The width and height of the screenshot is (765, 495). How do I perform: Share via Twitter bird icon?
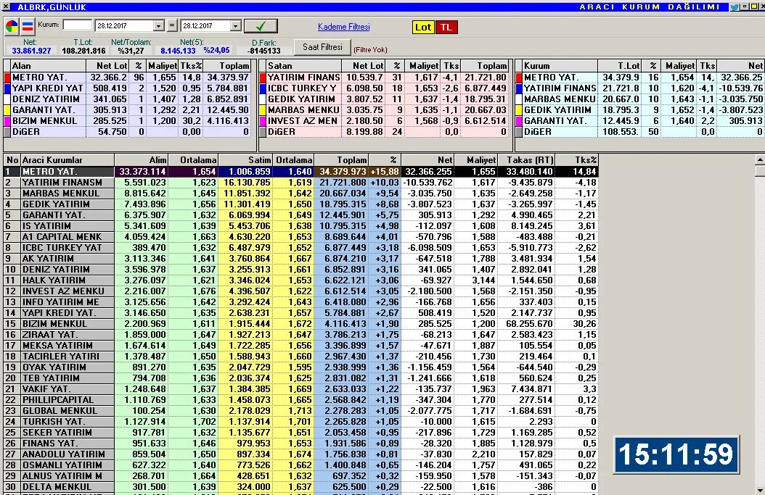735,7
